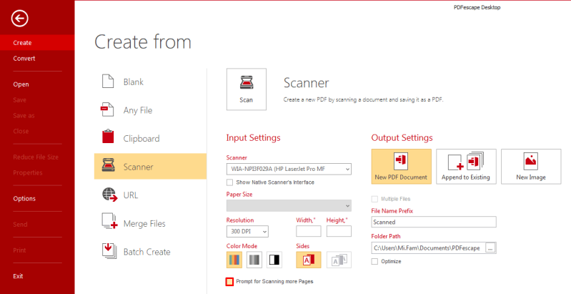Viewport: 571px width, 294px height.
Task: Select full color scanning mode icon
Action: pos(234,260)
